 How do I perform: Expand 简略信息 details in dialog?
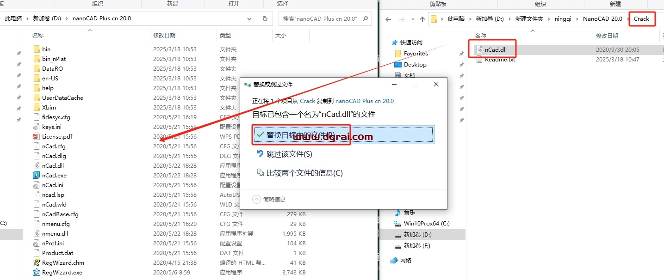pos(269,199)
